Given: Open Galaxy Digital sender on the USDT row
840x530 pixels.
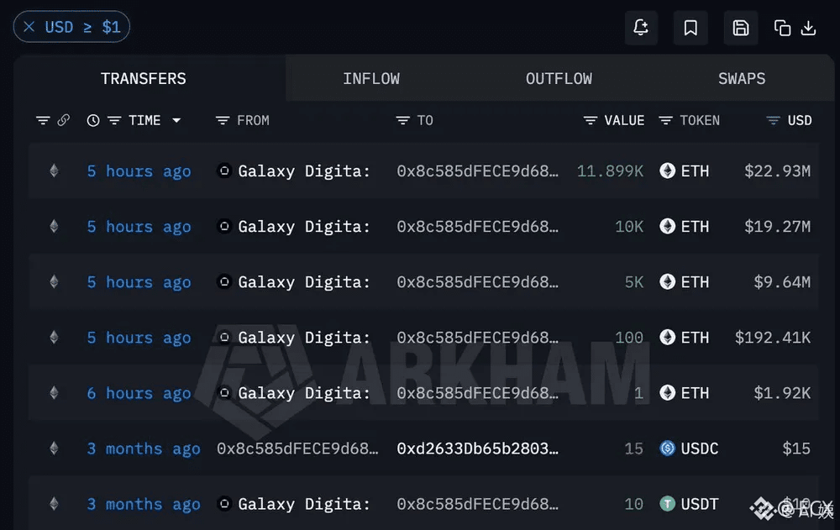Looking at the screenshot, I should [293, 504].
